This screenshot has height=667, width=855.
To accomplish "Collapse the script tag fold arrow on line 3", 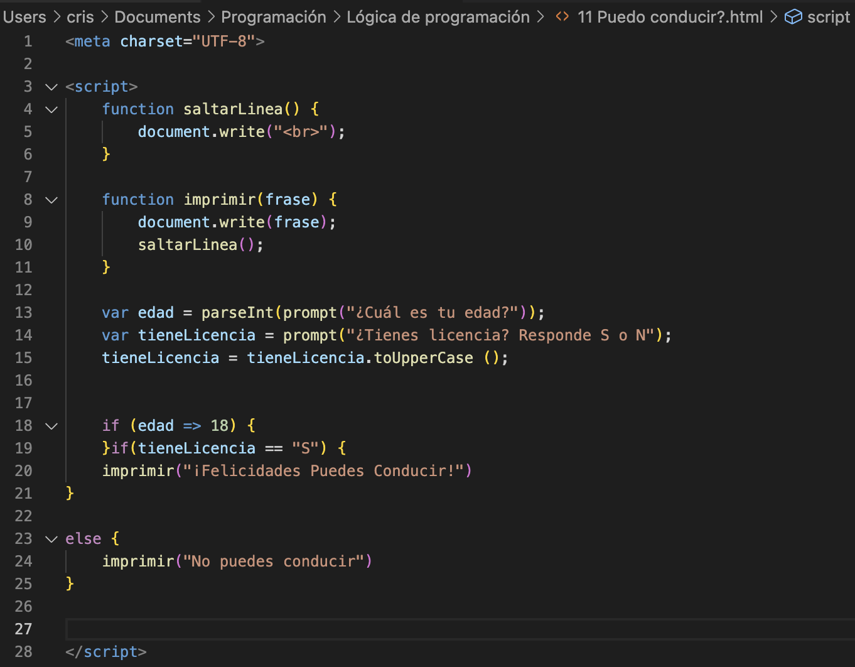I will point(51,87).
